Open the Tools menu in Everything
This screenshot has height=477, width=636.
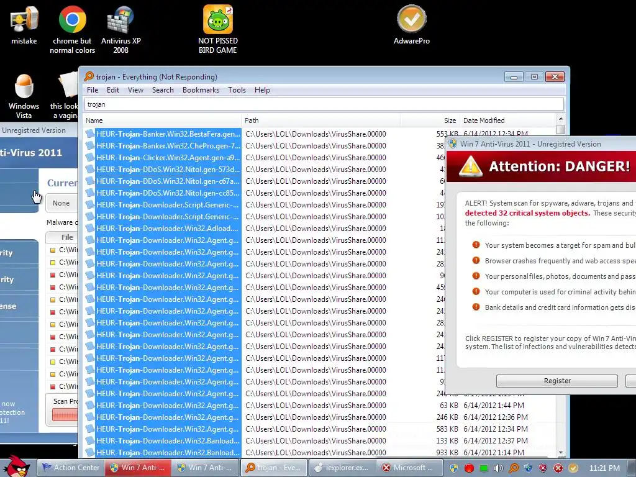point(237,90)
